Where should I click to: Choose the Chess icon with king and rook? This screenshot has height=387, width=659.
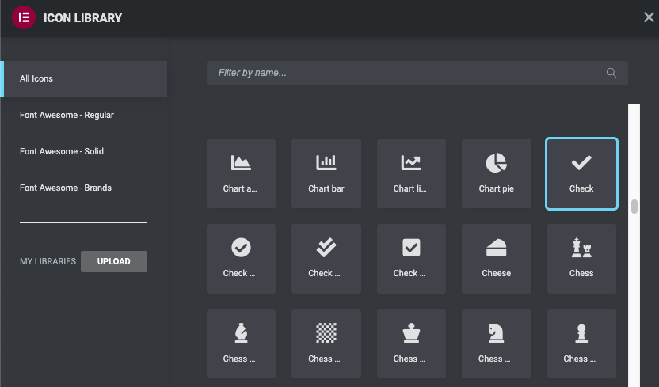(x=581, y=259)
